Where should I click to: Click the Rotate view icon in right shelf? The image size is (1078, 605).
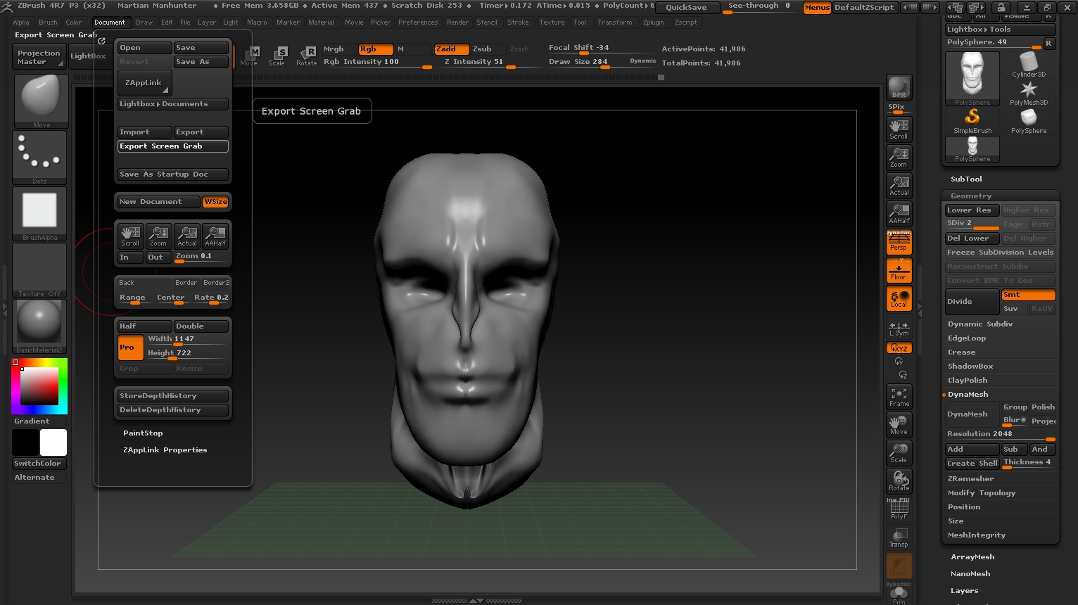[899, 481]
